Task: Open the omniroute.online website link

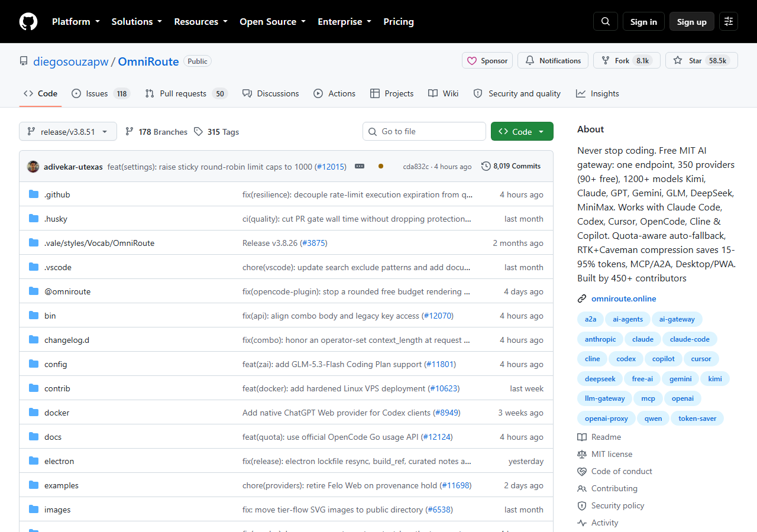Action: click(623, 299)
